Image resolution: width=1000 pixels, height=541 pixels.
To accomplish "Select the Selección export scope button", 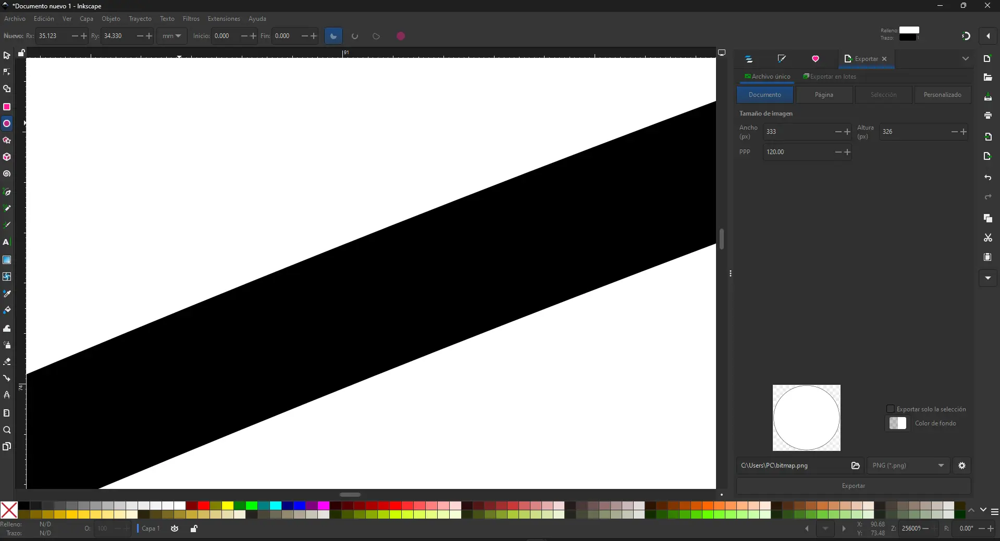I will [x=884, y=95].
